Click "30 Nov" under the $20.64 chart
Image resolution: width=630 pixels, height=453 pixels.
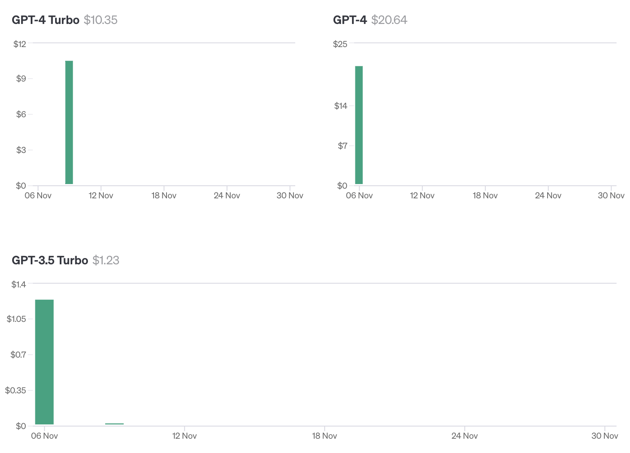pos(611,195)
